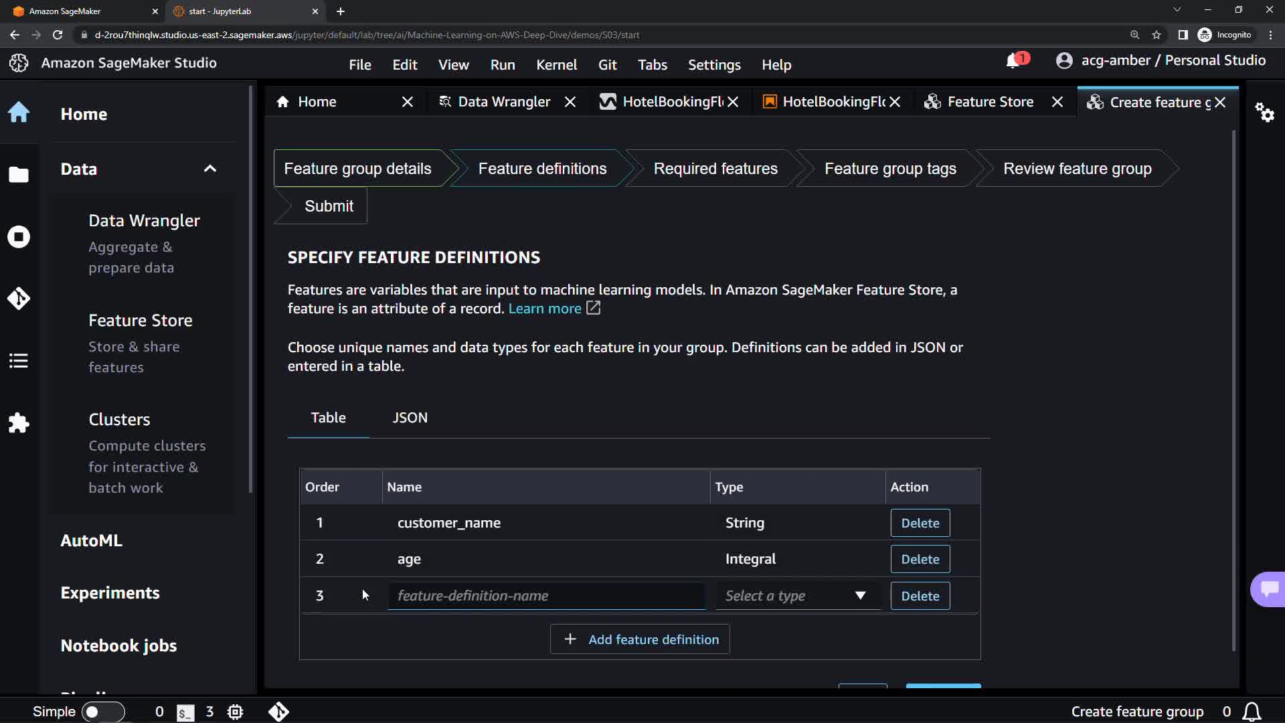This screenshot has height=723, width=1285.
Task: Open the Home icon in left sidebar
Action: tap(19, 112)
